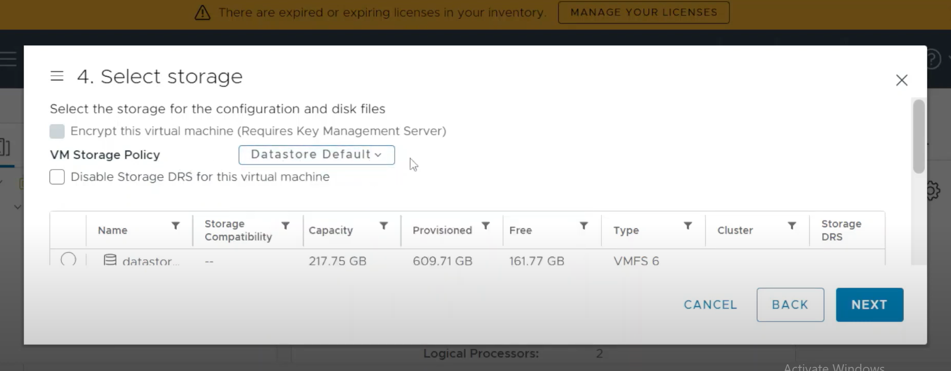Open the settings gear in background window

click(x=933, y=191)
